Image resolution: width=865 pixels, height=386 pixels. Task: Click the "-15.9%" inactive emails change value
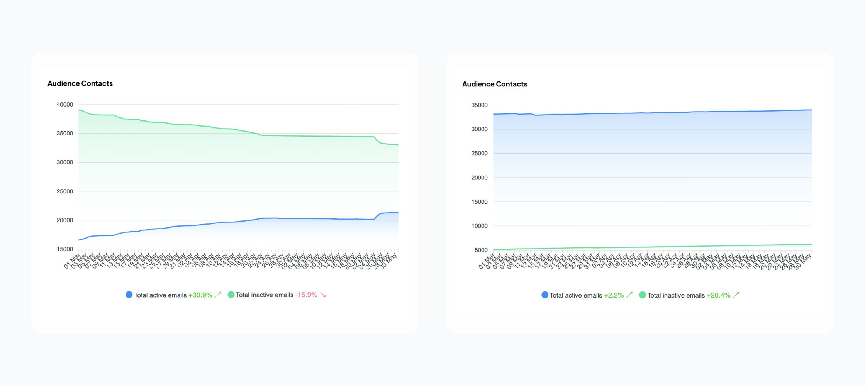pos(306,295)
